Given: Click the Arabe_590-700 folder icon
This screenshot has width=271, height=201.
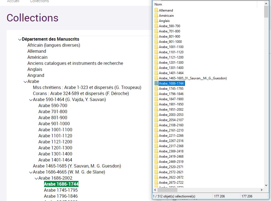Looking at the screenshot, I should tap(156, 26).
